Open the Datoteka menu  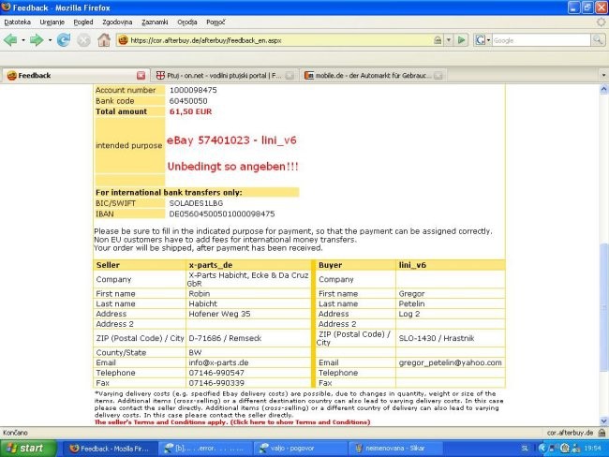click(x=18, y=22)
